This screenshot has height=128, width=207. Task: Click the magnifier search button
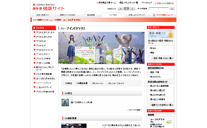click(172, 9)
